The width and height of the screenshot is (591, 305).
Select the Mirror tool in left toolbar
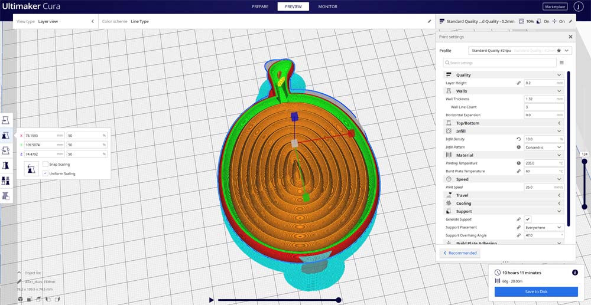coord(6,165)
